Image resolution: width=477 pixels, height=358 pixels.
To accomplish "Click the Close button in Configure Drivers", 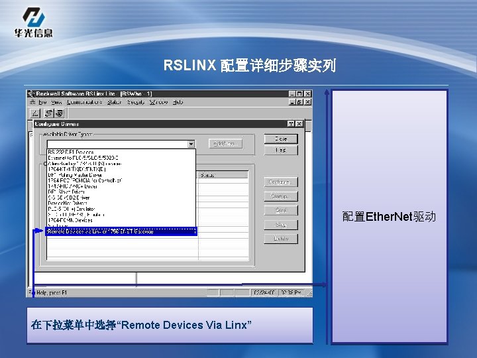I will pyautogui.click(x=281, y=139).
